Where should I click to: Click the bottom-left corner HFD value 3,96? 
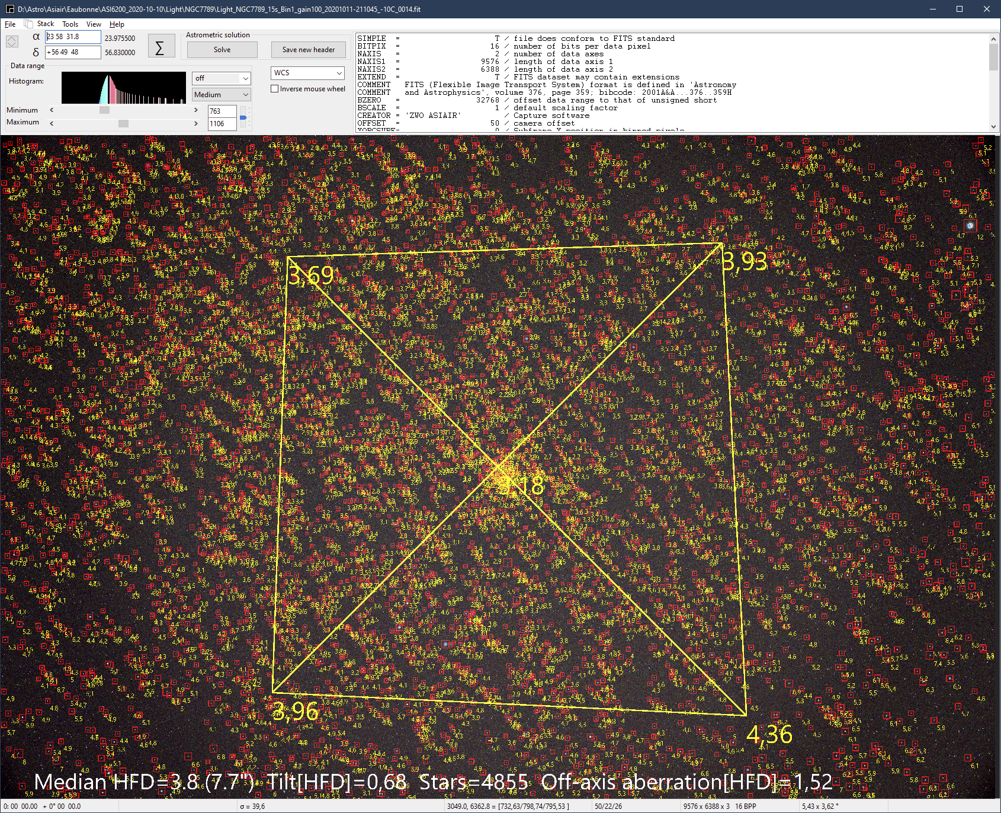pyautogui.click(x=296, y=711)
